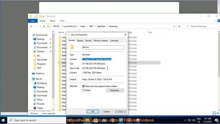
Task: Go up one folder level arrow
Action: pos(44,26)
